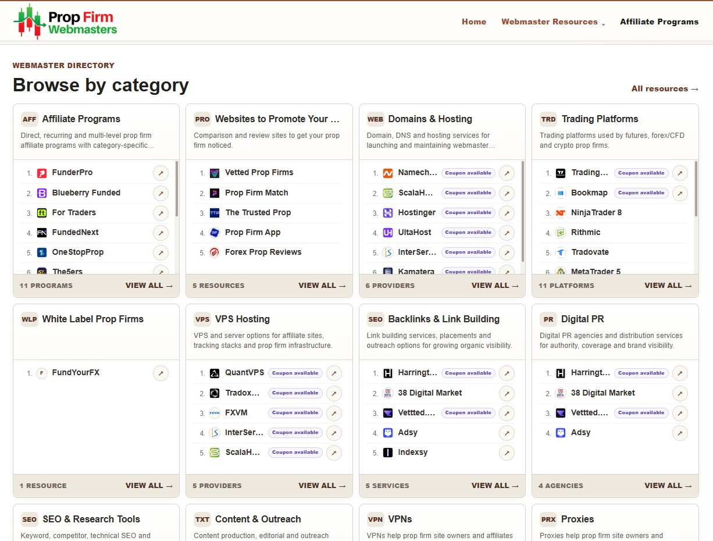View all 11 trading platforms

coord(668,286)
